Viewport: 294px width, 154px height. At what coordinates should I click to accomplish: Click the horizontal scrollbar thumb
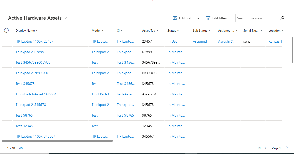[x=57, y=141]
